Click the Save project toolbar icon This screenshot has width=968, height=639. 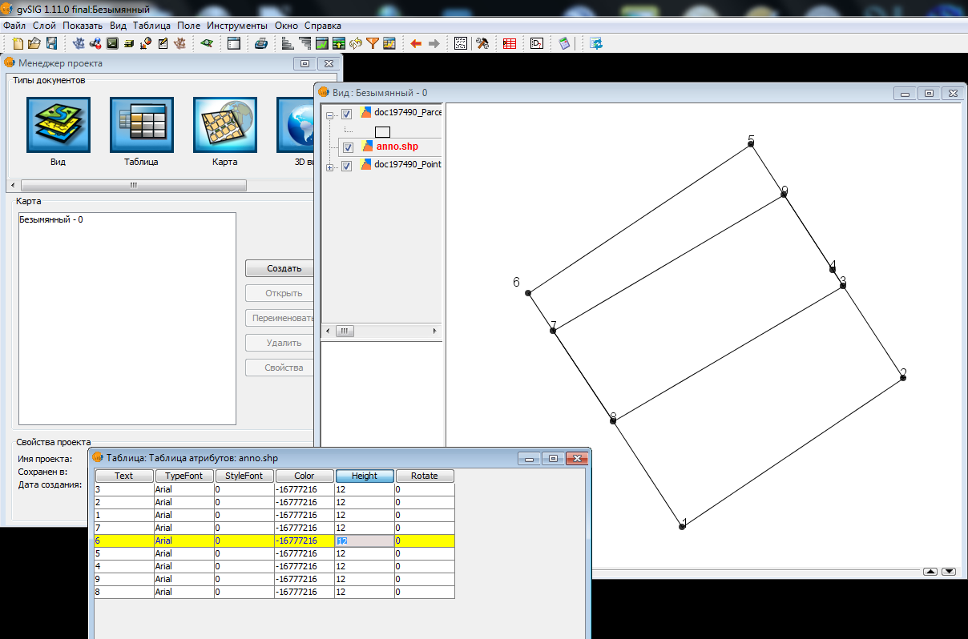point(51,43)
